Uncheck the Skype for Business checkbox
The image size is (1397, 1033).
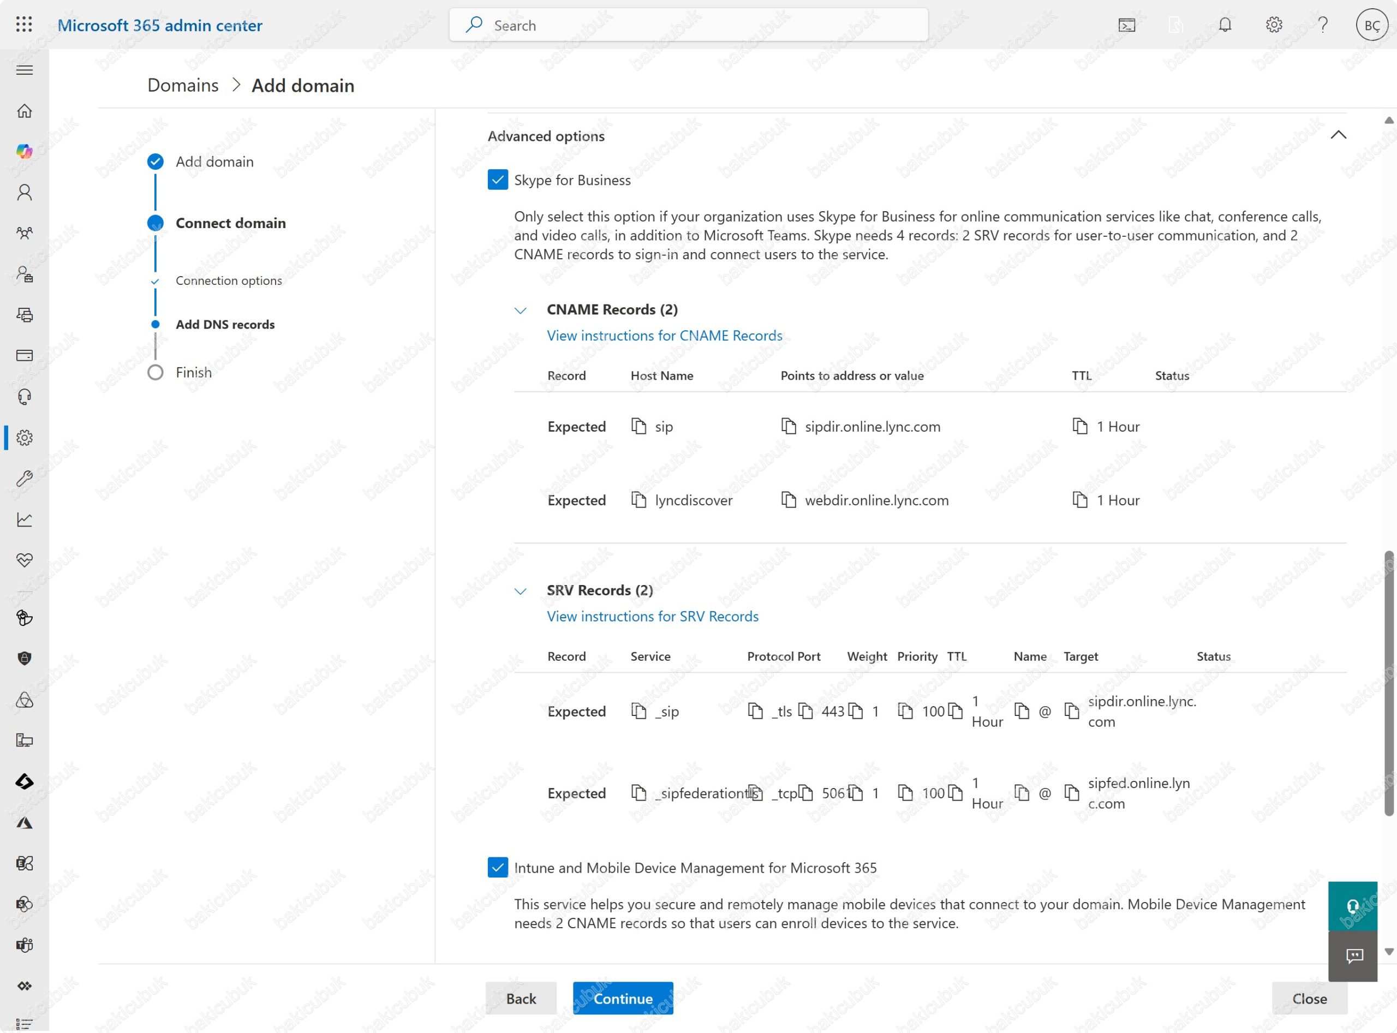(x=498, y=180)
